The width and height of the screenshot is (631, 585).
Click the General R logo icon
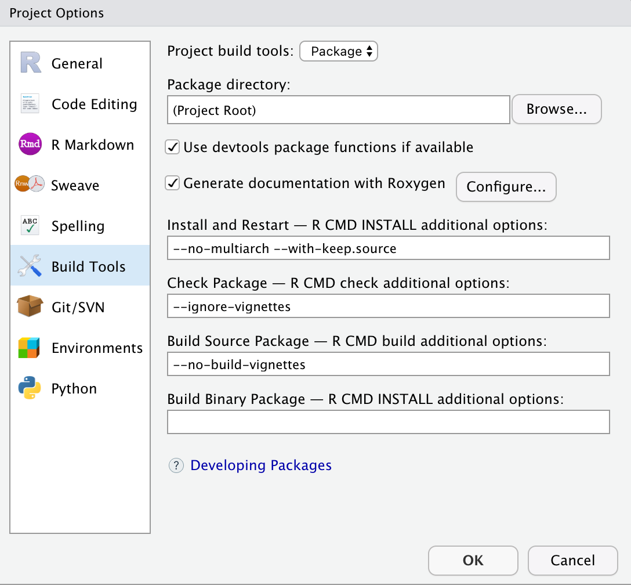(x=30, y=63)
